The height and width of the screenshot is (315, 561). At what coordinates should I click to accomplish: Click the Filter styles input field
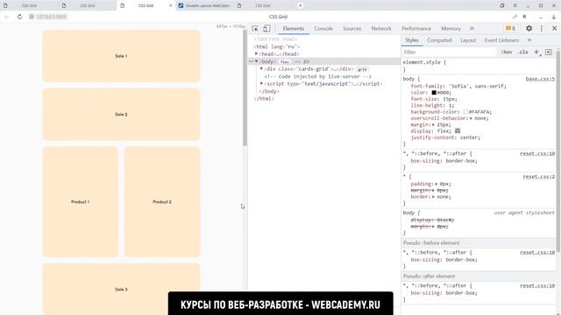coord(450,52)
